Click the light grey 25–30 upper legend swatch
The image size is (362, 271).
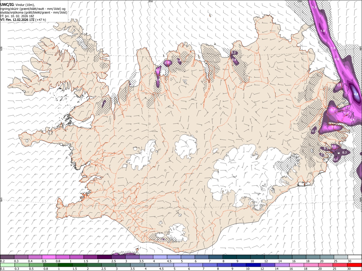pos(341,257)
